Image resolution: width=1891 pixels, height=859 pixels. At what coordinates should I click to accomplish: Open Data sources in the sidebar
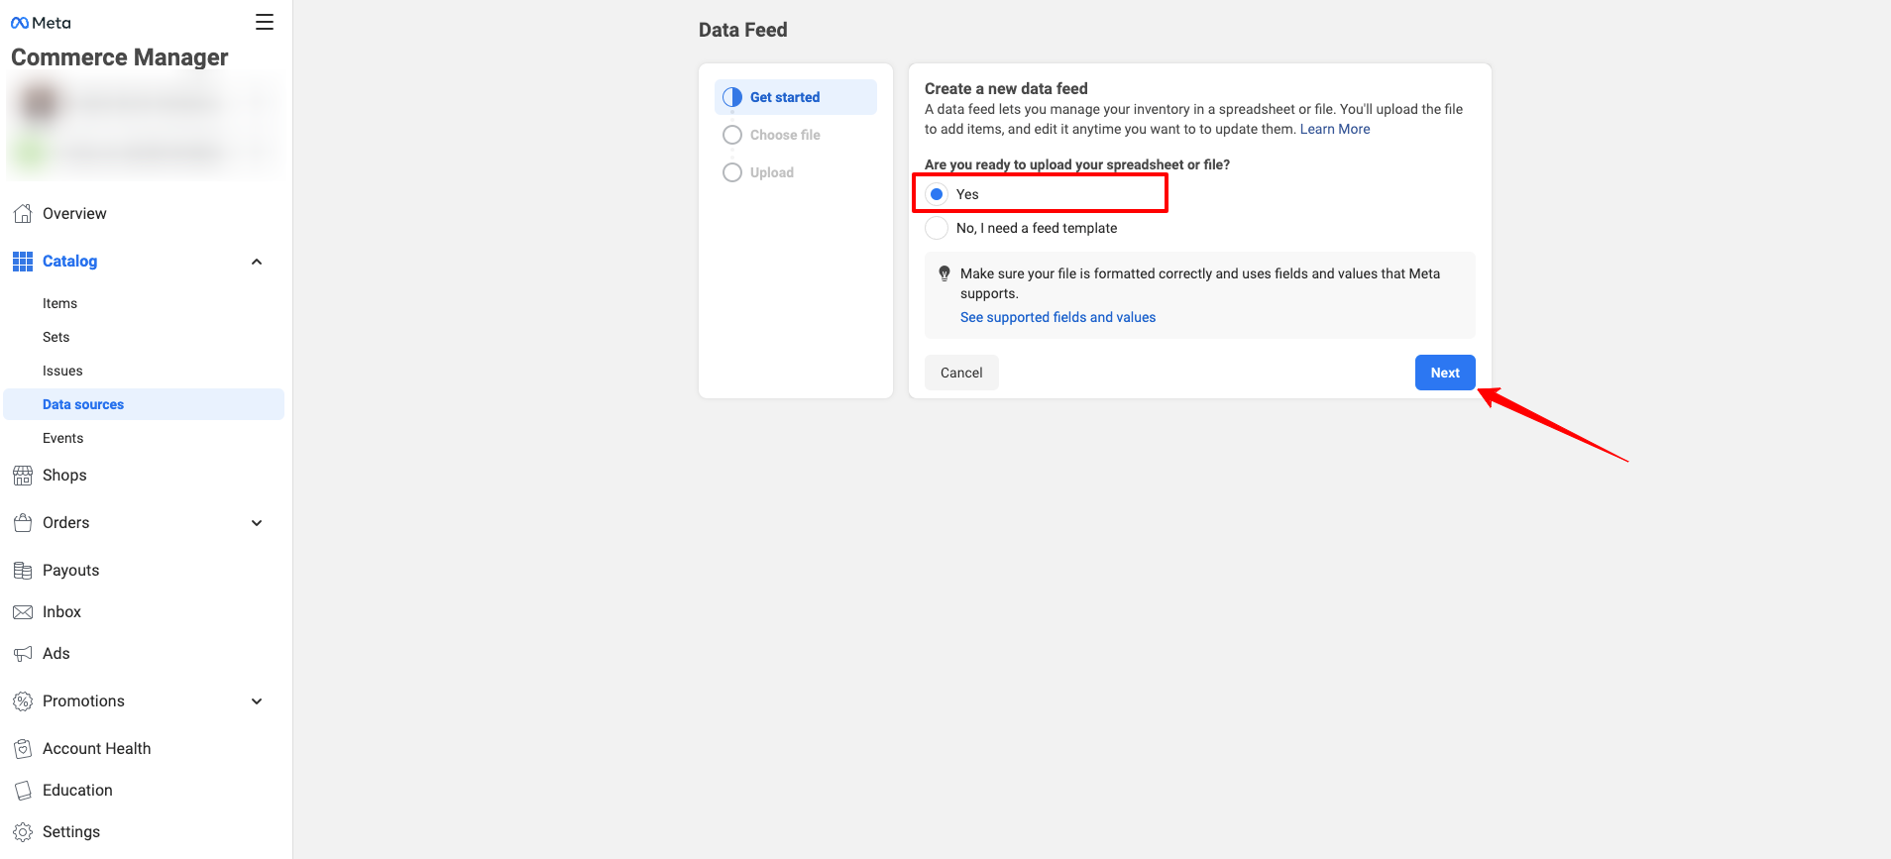[83, 404]
